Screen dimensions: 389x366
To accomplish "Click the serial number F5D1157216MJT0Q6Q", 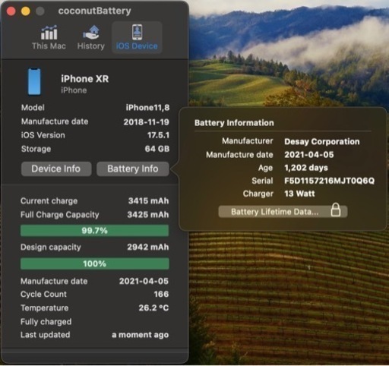I will [329, 181].
